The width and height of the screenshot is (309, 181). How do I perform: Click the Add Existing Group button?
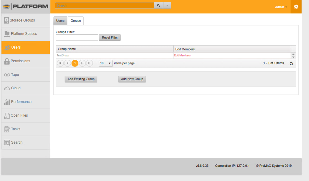[81, 79]
